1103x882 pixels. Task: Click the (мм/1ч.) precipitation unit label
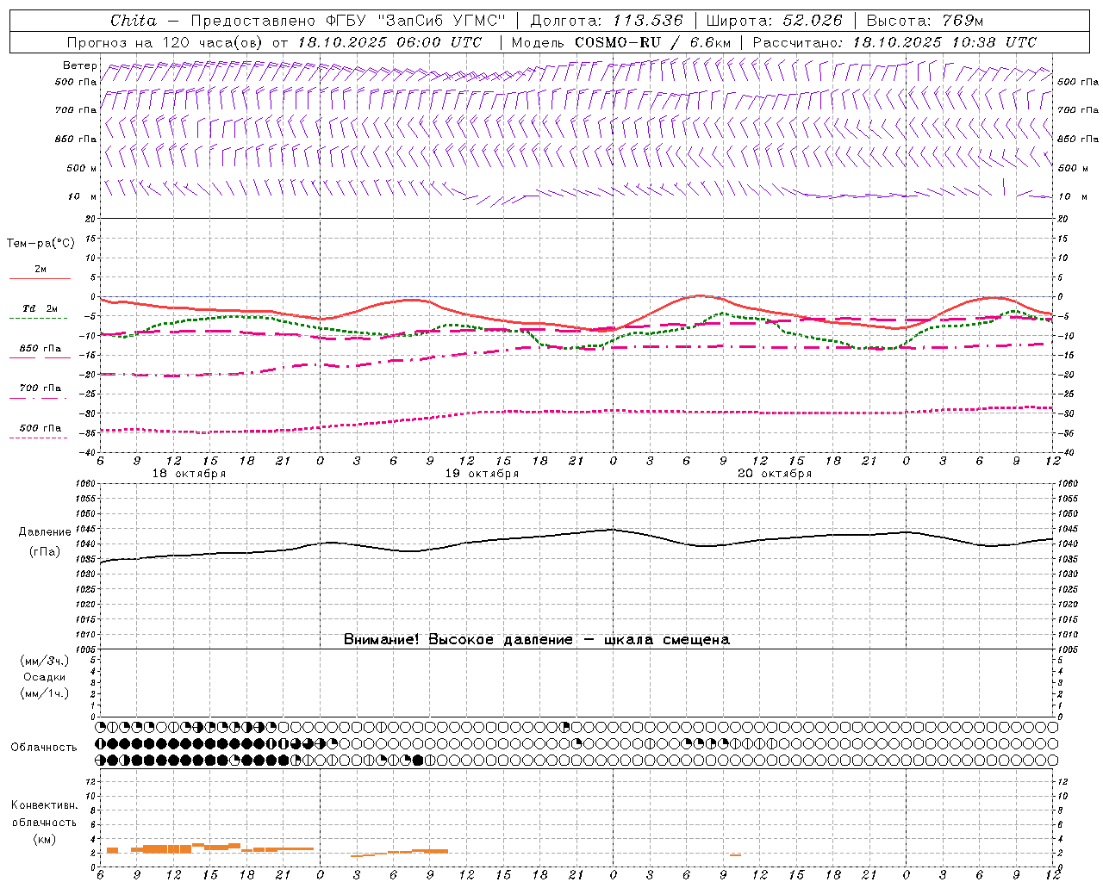point(45,693)
